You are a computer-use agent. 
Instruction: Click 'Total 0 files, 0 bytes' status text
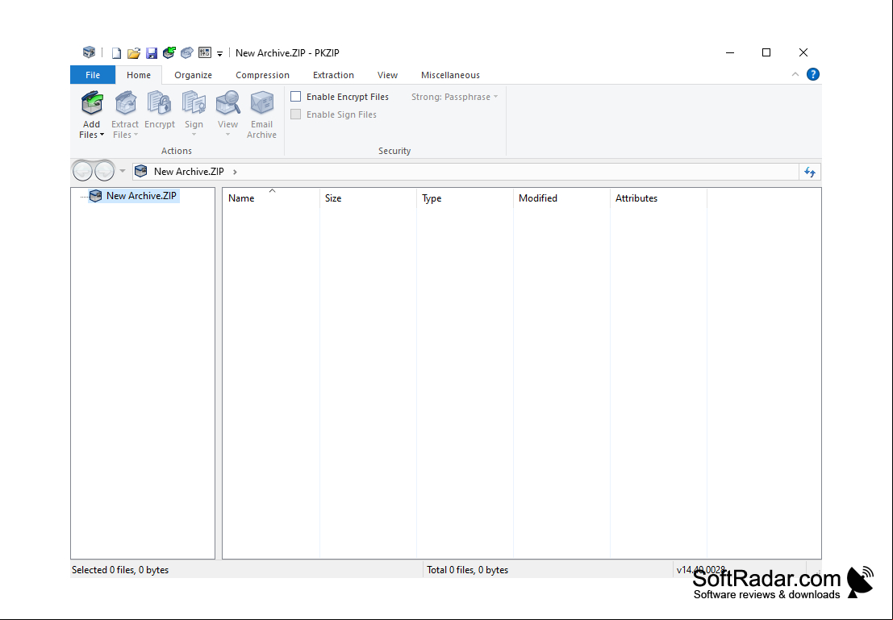(x=468, y=570)
